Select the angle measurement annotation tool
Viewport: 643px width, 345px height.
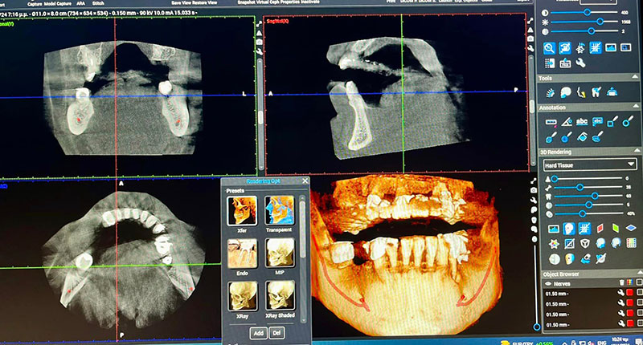tap(567, 122)
